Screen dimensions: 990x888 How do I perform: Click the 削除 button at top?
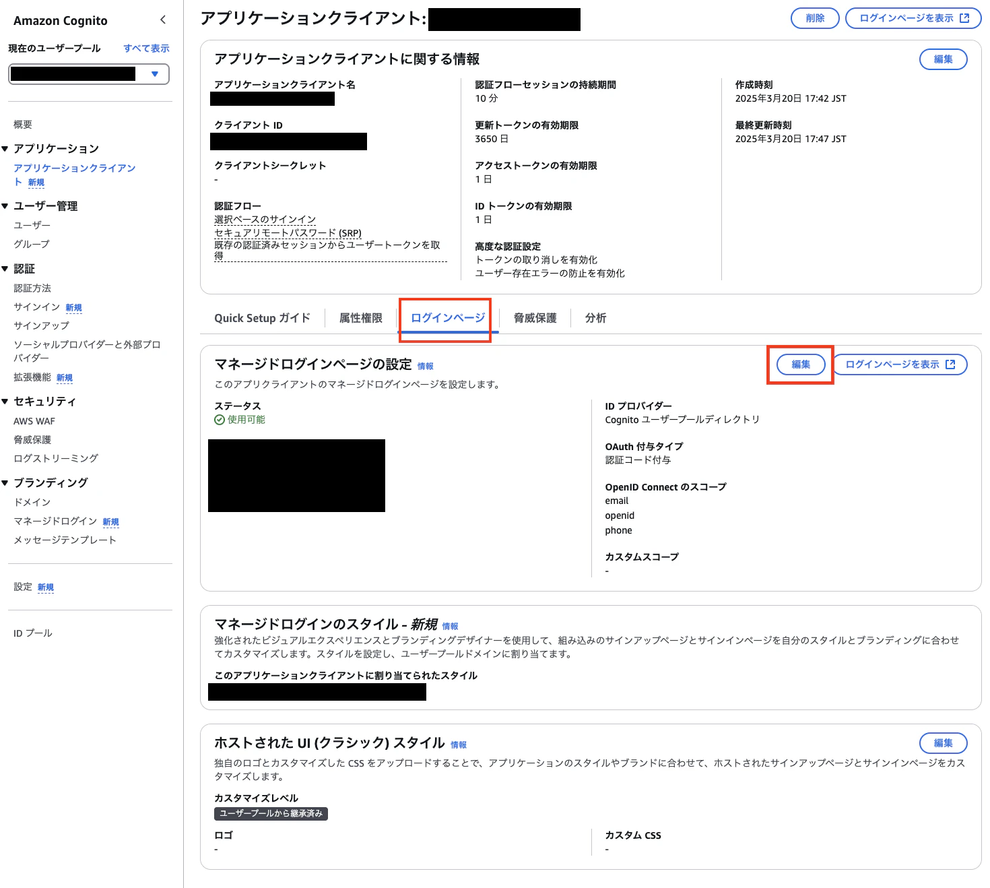(815, 18)
